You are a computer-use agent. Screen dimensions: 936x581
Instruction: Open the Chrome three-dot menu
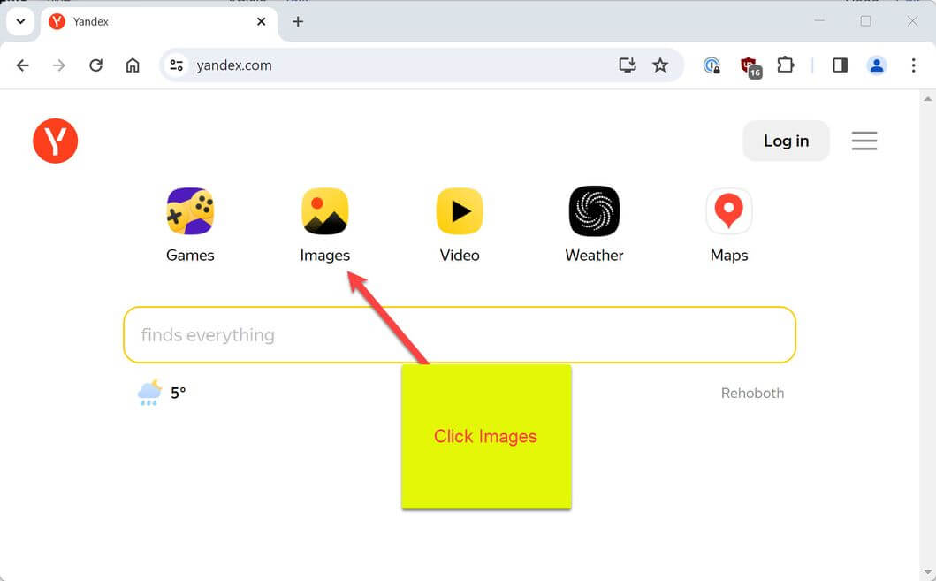(x=913, y=65)
